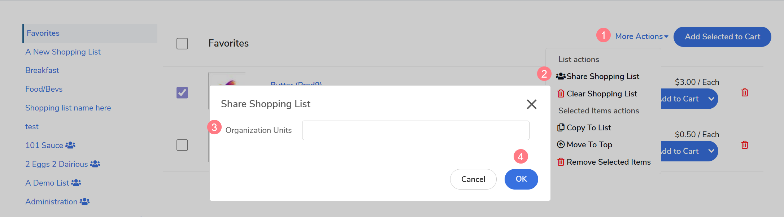Click the Copy To List icon
The height and width of the screenshot is (217, 784).
click(x=561, y=127)
